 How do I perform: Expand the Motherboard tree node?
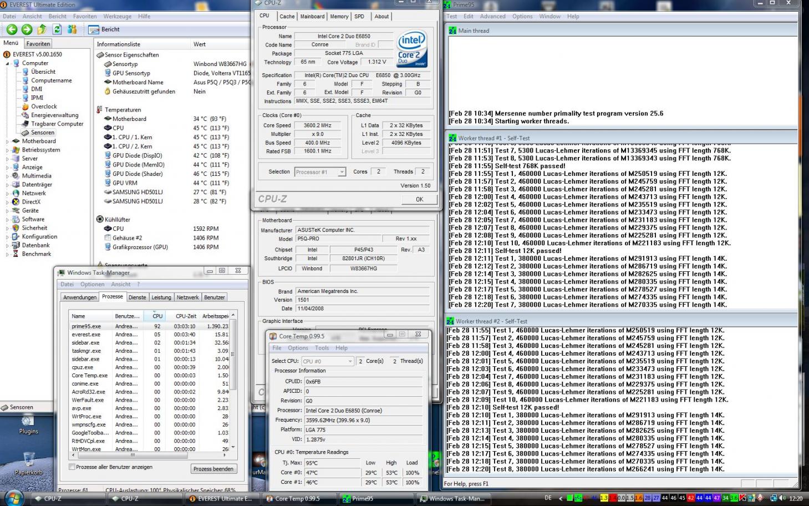8,141
